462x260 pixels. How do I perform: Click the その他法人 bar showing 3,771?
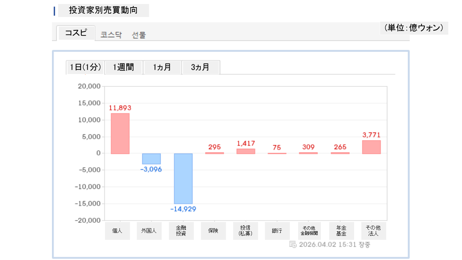pyautogui.click(x=371, y=147)
